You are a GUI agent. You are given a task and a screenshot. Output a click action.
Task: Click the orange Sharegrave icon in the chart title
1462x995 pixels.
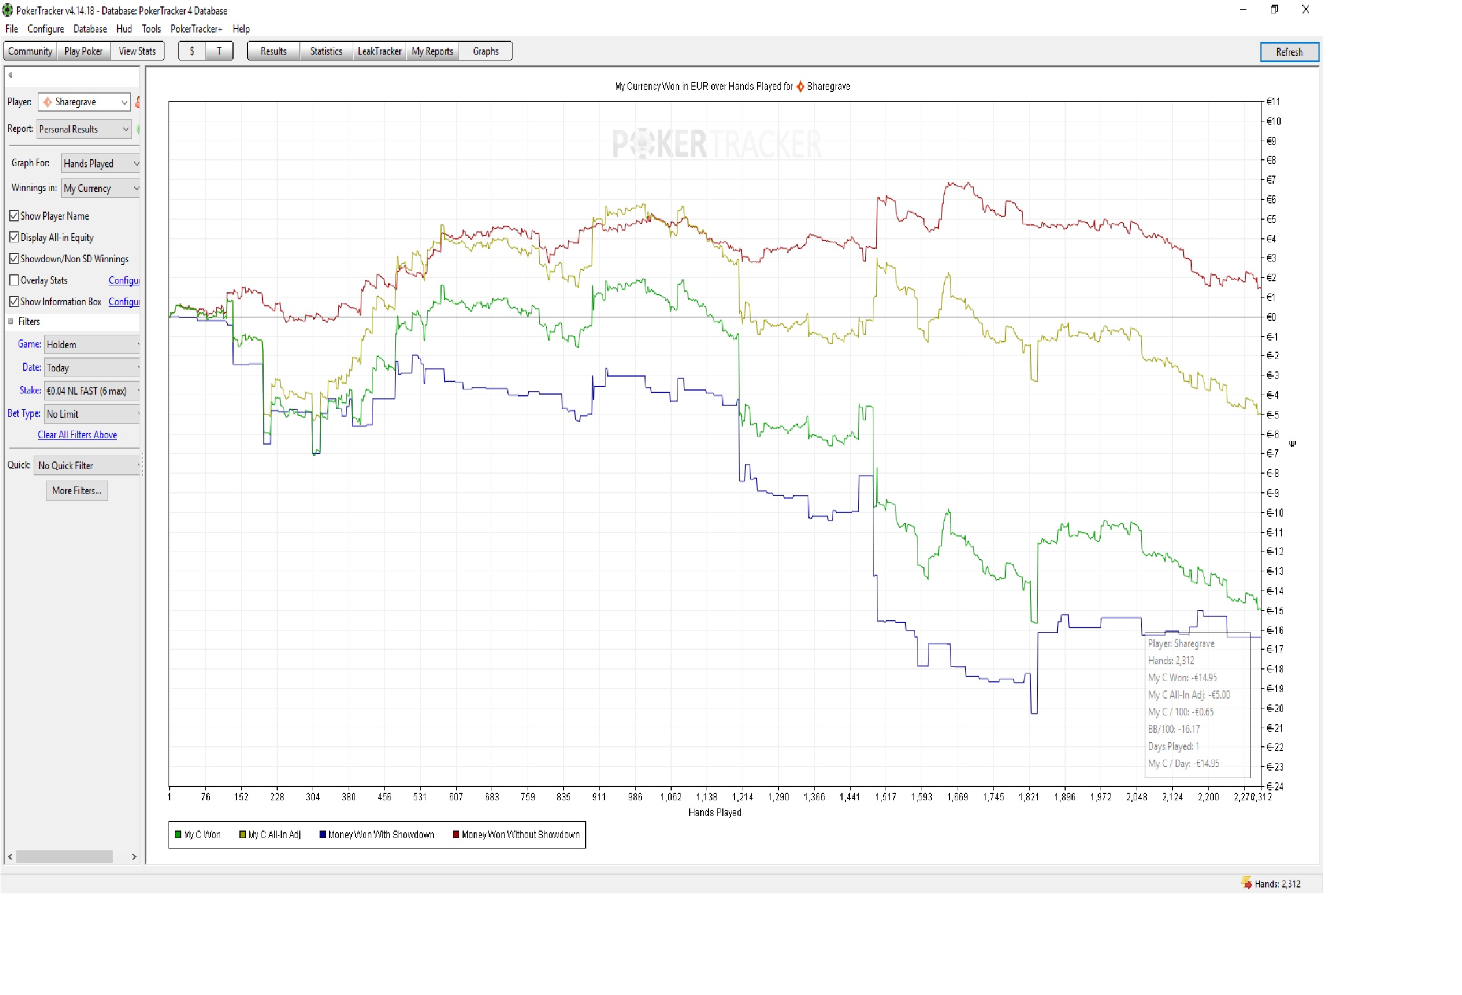[x=800, y=86]
